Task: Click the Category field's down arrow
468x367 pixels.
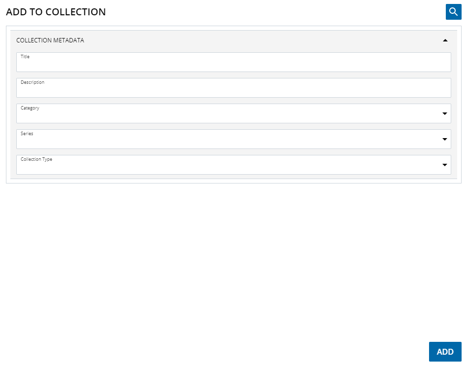Action: pyautogui.click(x=444, y=113)
